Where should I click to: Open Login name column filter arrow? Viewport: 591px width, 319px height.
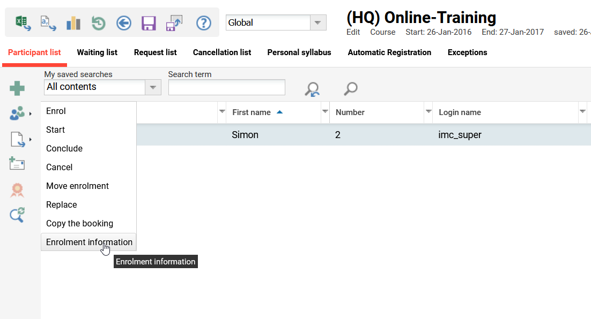(x=582, y=112)
